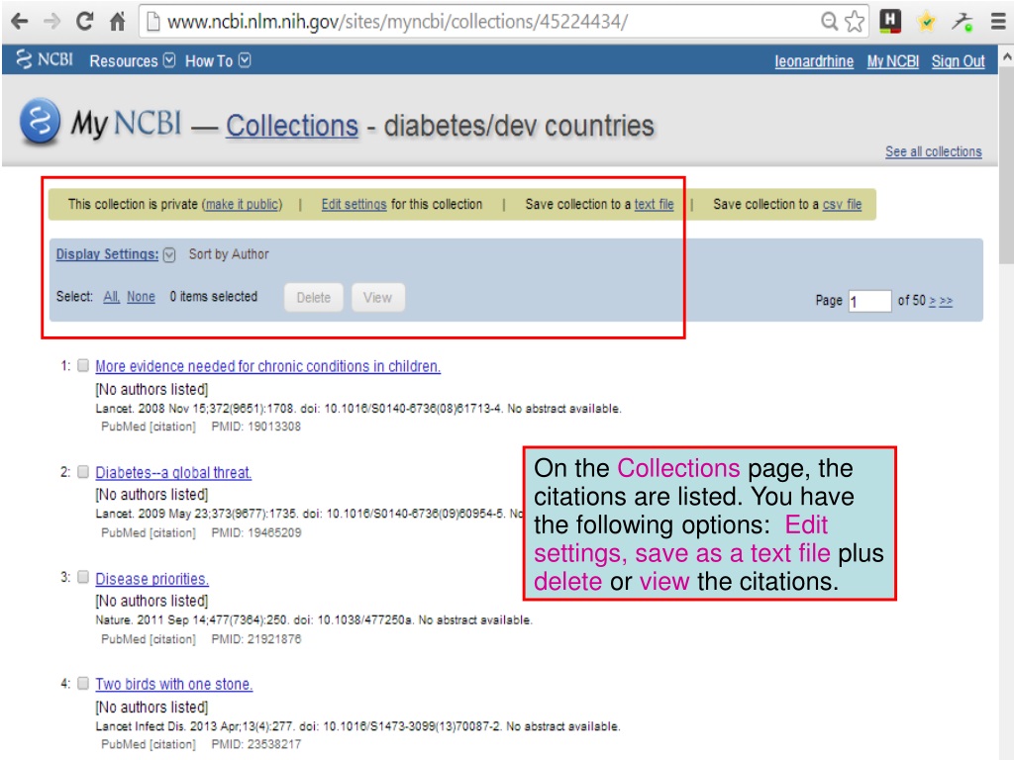Open Diabetes--a global threat article

click(x=173, y=472)
